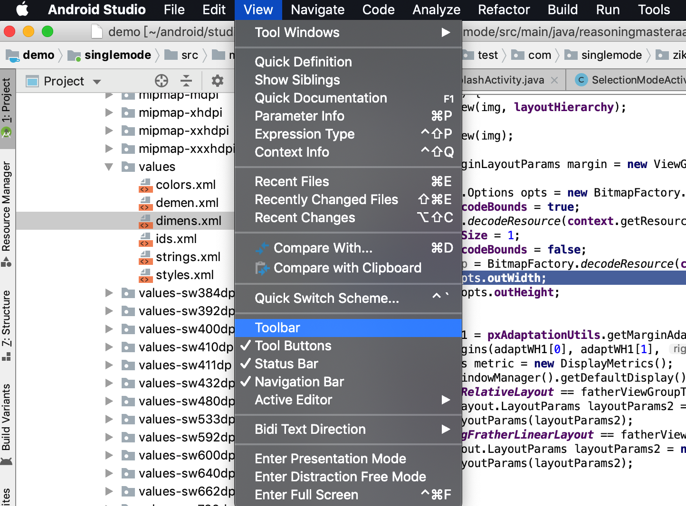Select dimens.xml in project tree
This screenshot has width=686, height=506.
(x=125, y=221)
